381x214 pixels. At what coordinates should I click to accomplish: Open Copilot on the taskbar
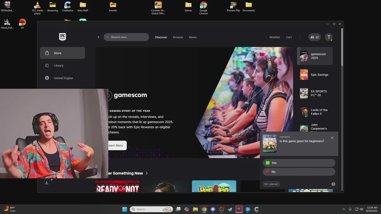pyautogui.click(x=187, y=209)
